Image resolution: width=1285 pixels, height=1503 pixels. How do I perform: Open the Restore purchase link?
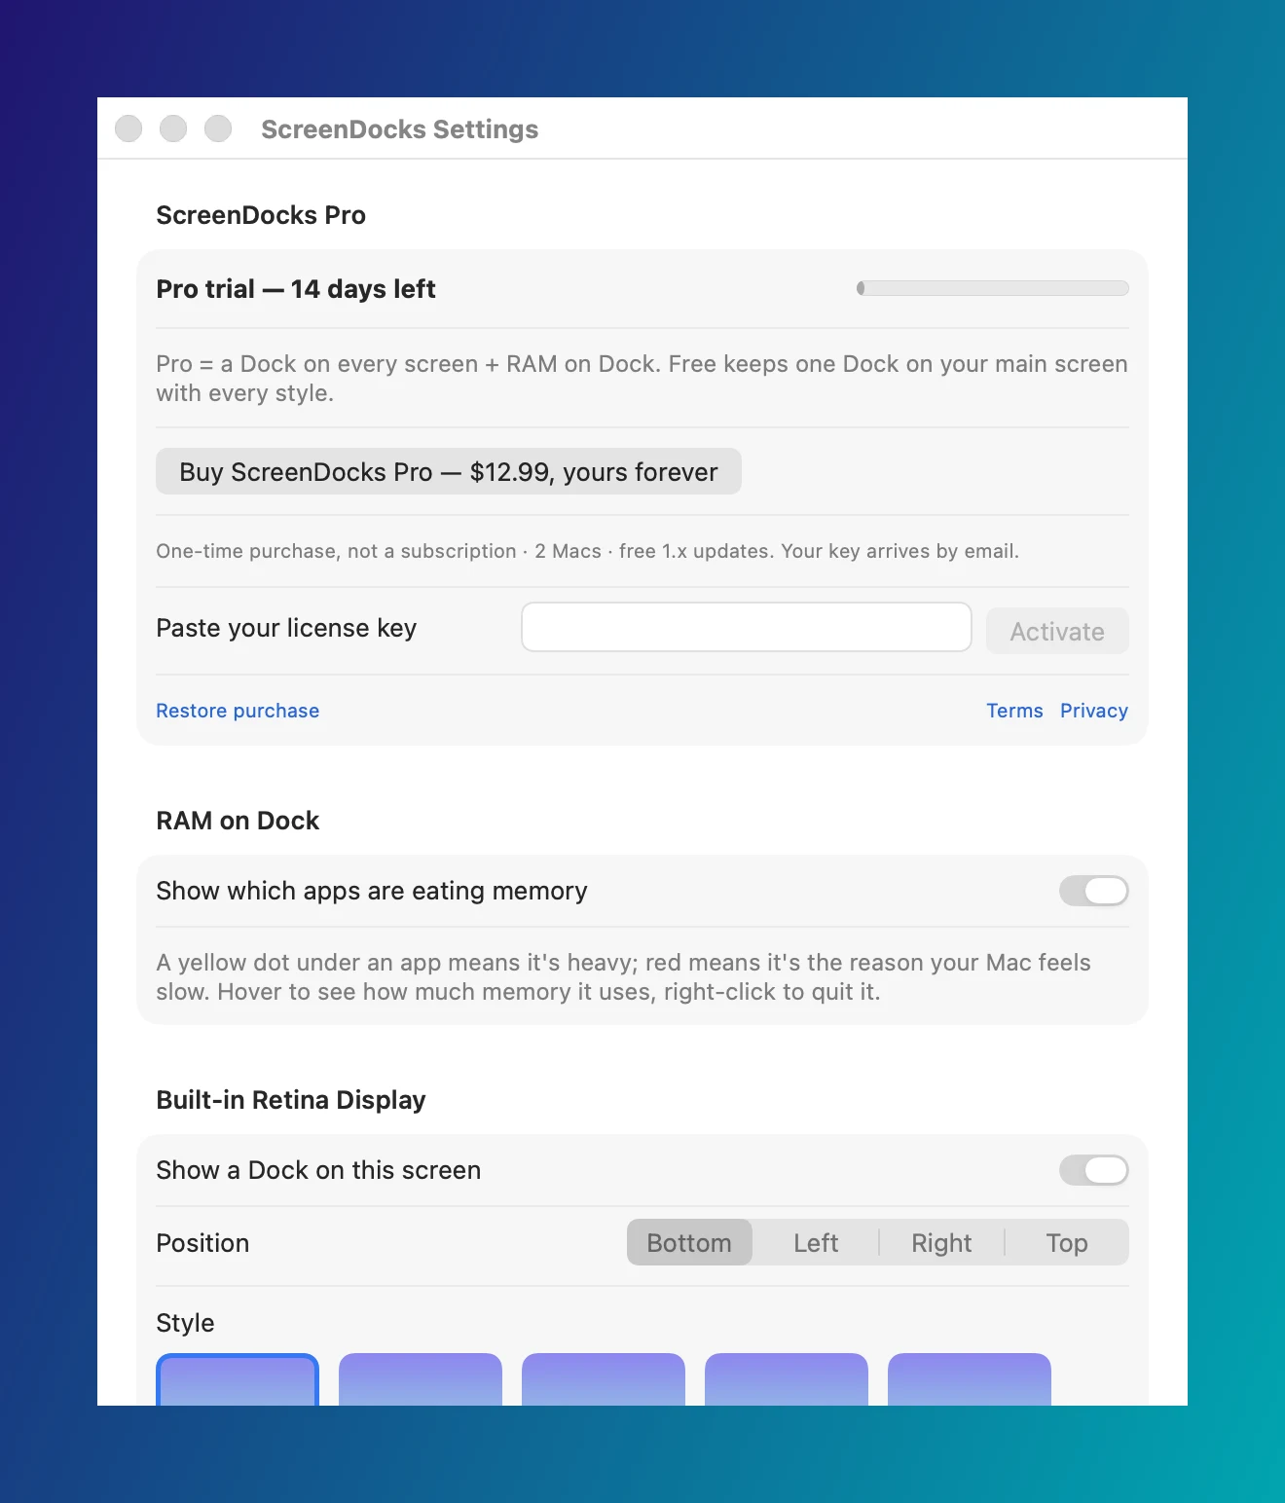[238, 711]
